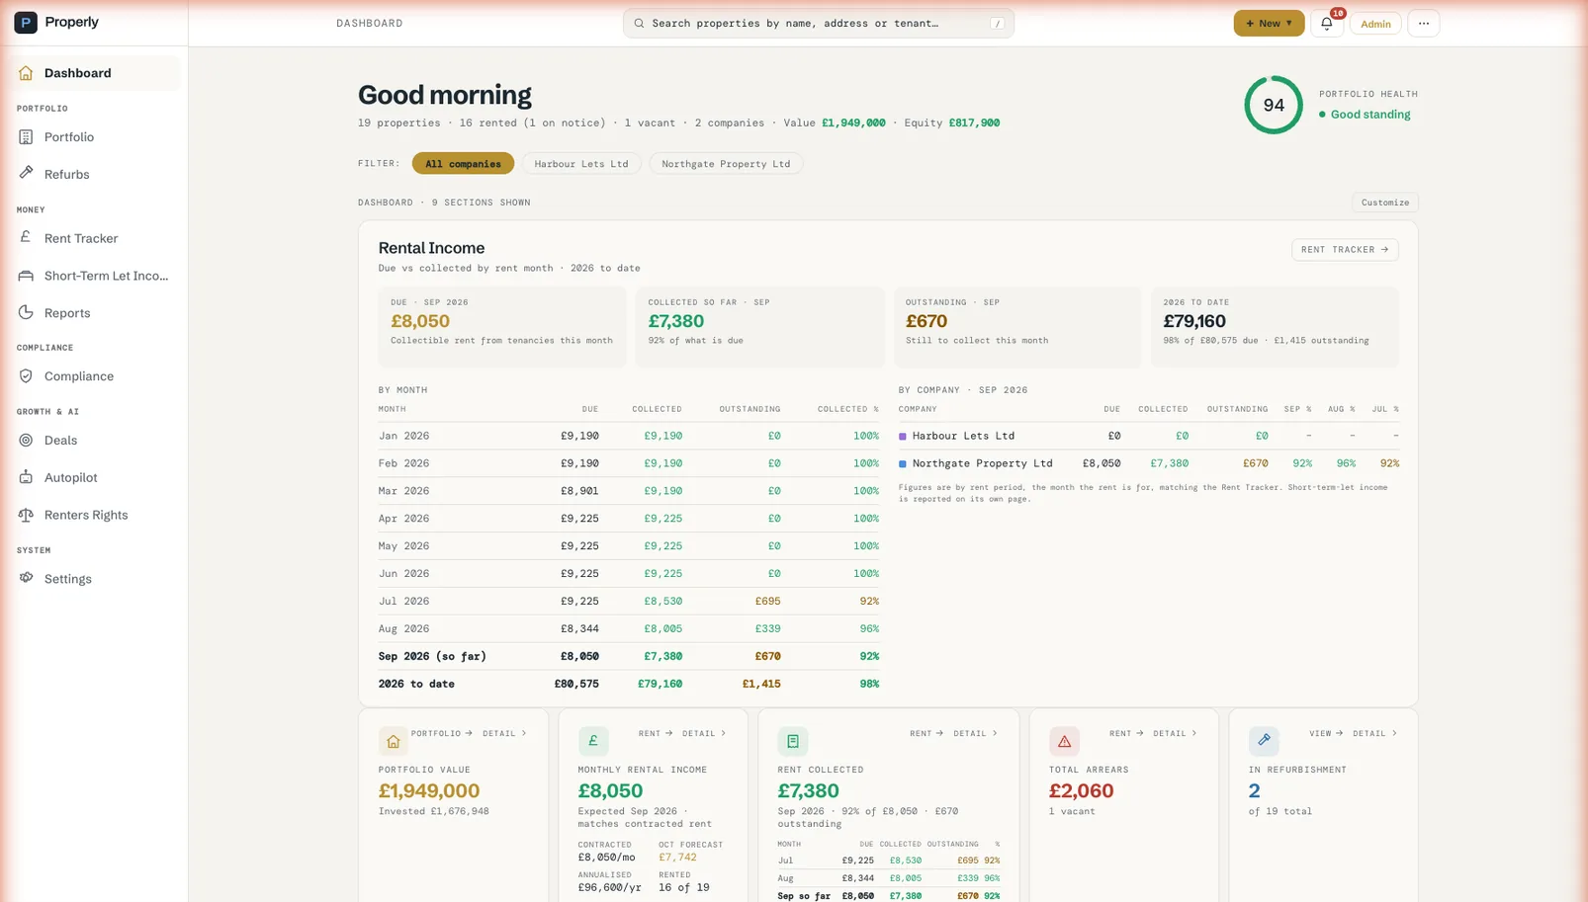Follow Portfolio link on Portfolio Value card
Screen dimensions: 1588x902
click(442, 734)
